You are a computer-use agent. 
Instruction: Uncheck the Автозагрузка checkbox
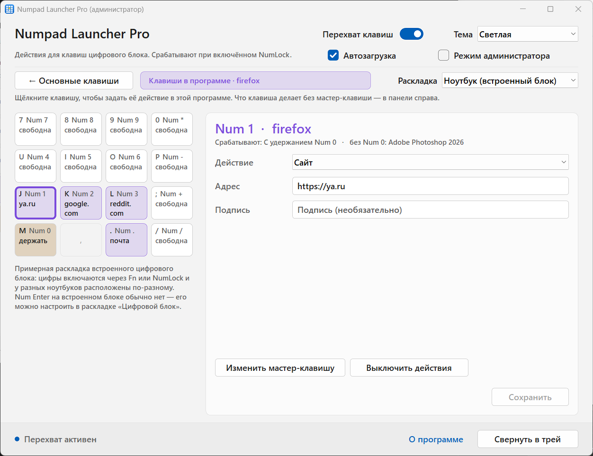333,55
